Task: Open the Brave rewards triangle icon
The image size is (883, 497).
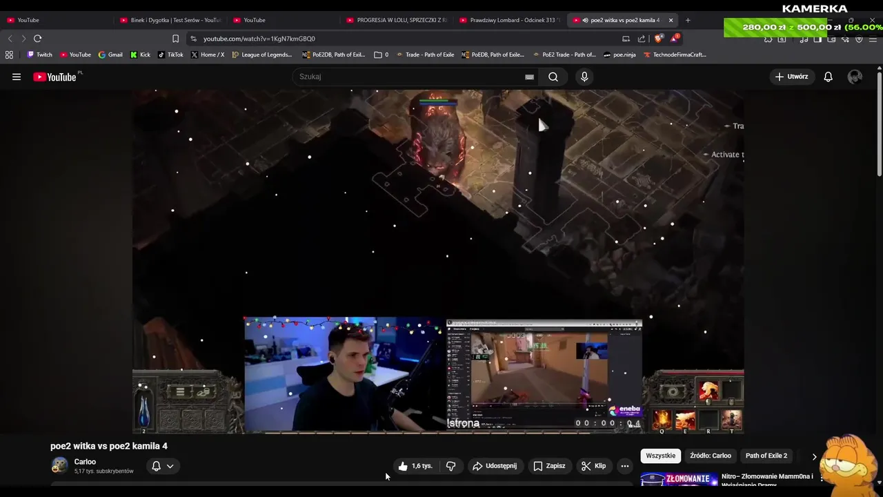Action: point(674,39)
